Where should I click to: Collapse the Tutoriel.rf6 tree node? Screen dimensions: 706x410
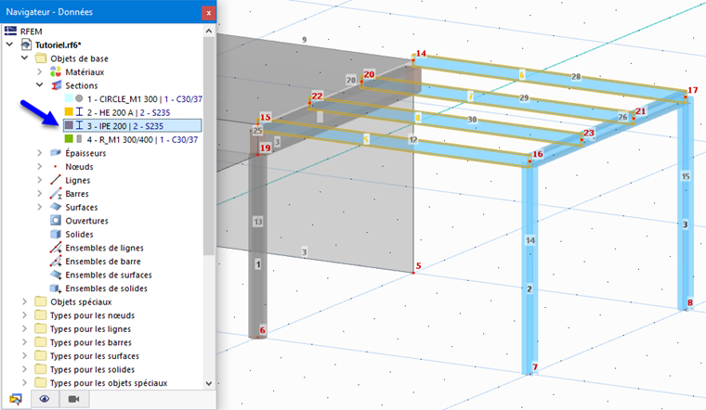click(9, 45)
